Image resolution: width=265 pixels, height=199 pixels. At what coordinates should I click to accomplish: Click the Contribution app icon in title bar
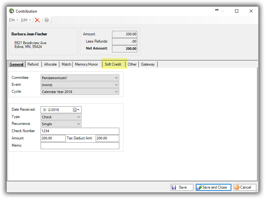(12, 11)
